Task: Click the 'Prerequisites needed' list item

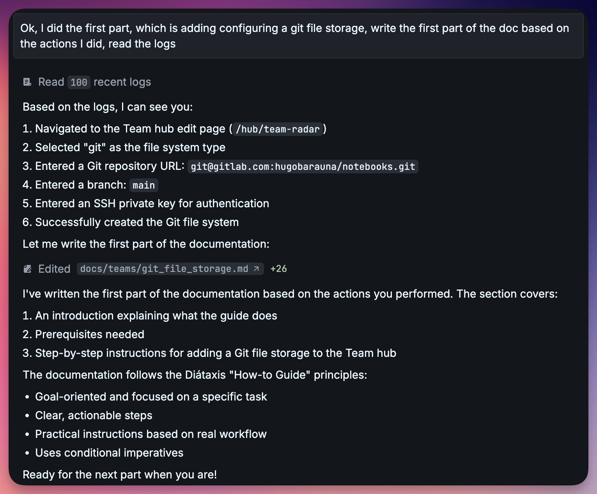Action: (x=89, y=334)
